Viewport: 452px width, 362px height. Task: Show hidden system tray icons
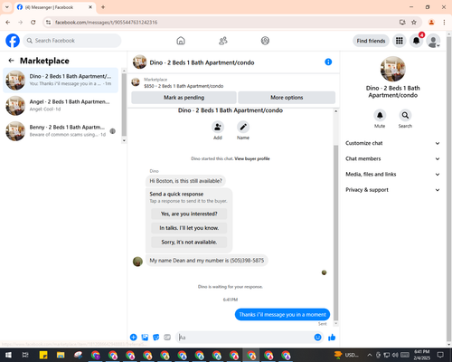pos(370,355)
